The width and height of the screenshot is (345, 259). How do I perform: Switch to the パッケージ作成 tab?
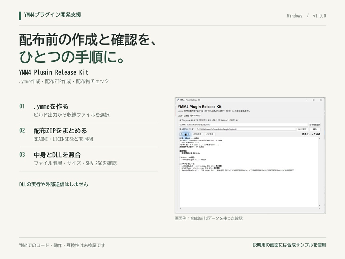pos(184,116)
